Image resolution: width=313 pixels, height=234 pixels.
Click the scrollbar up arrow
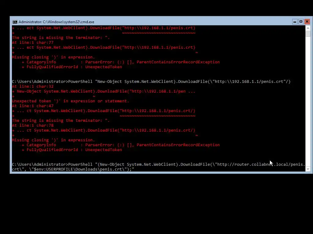308,28
